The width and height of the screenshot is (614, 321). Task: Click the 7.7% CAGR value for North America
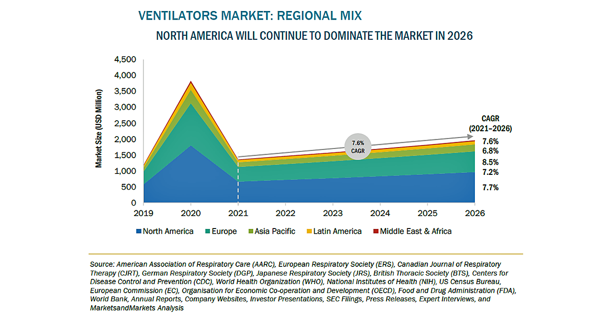pyautogui.click(x=490, y=188)
